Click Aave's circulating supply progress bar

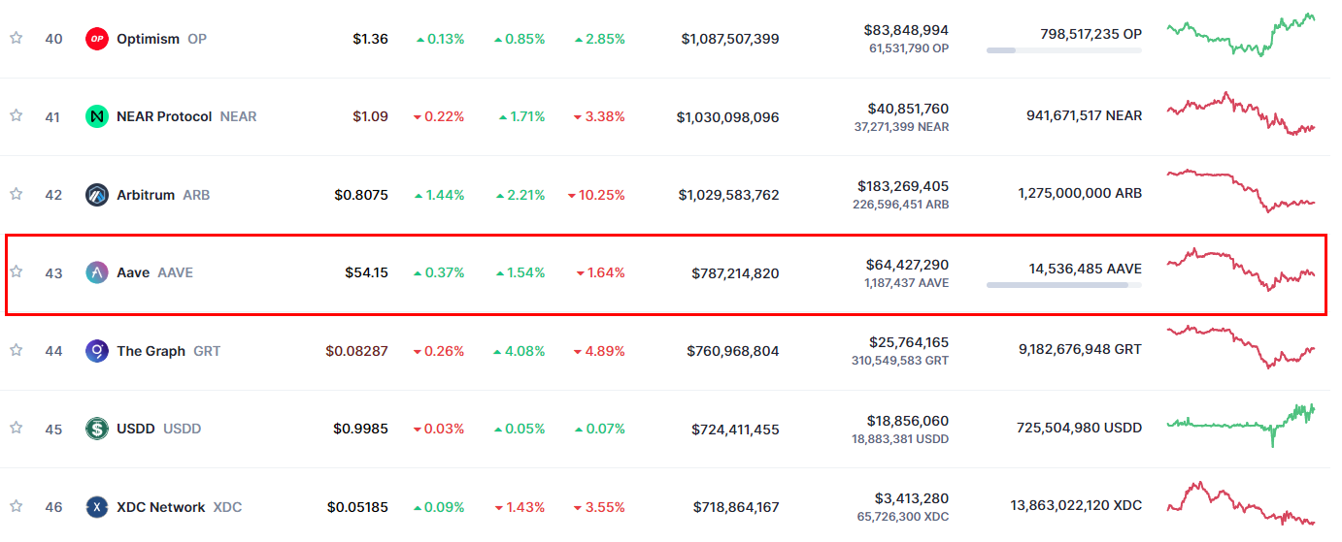click(1063, 285)
